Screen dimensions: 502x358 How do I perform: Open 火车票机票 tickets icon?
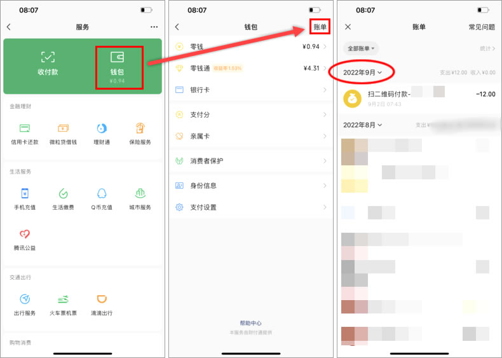click(63, 299)
